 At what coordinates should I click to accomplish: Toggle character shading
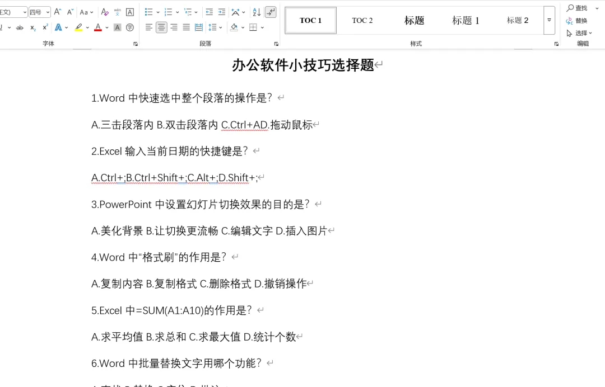[118, 27]
